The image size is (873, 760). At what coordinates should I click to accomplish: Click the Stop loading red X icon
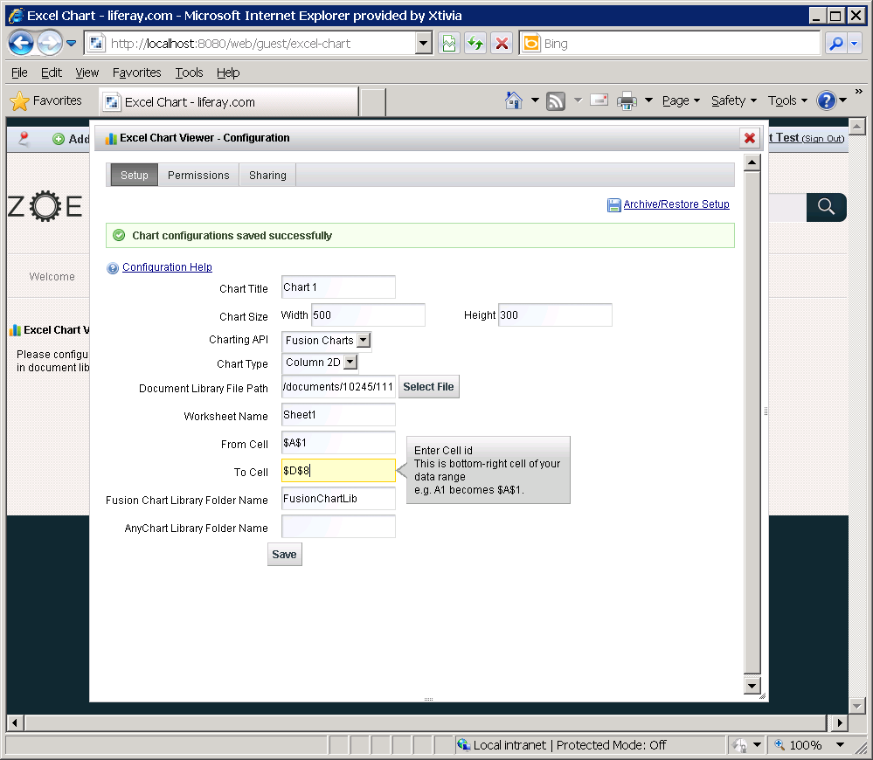502,44
